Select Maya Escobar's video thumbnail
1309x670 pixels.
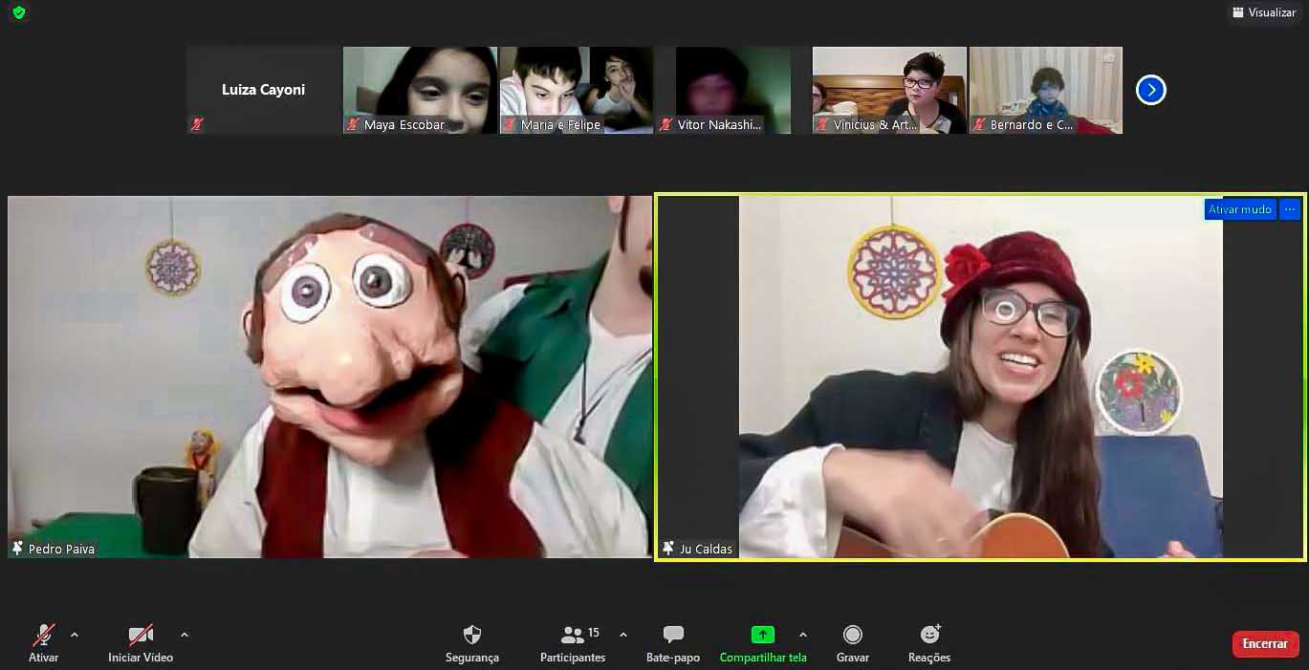[x=420, y=90]
